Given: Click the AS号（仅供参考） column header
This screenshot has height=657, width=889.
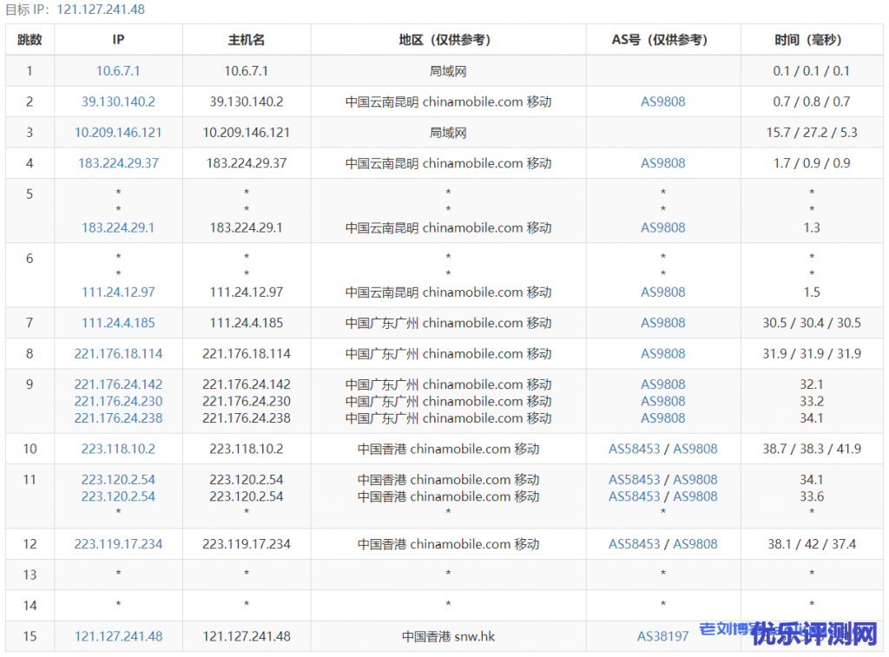Looking at the screenshot, I should coord(662,40).
